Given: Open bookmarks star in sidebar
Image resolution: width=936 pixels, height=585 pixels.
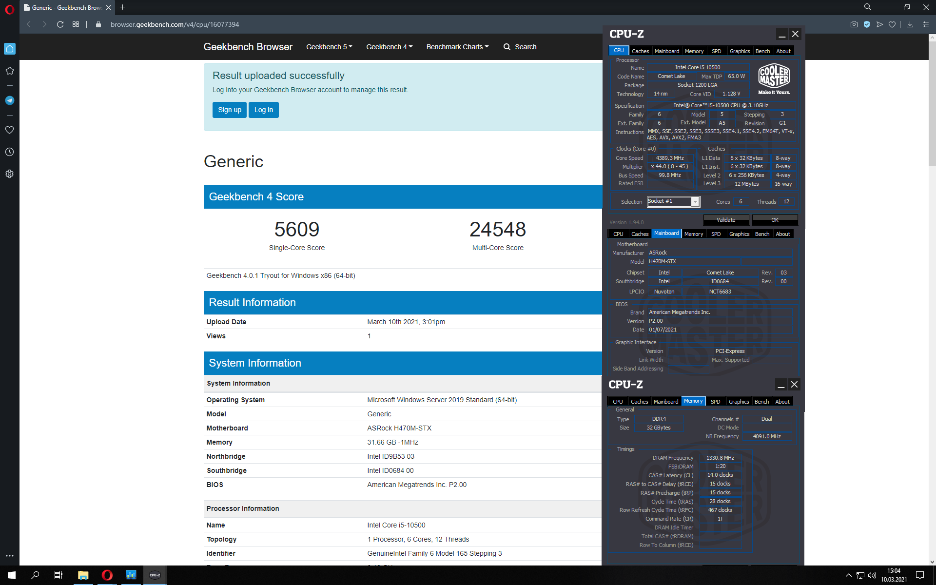Looking at the screenshot, I should coord(10,71).
